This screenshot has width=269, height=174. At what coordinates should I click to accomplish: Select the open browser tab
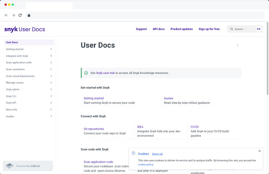click(x=49, y=5)
